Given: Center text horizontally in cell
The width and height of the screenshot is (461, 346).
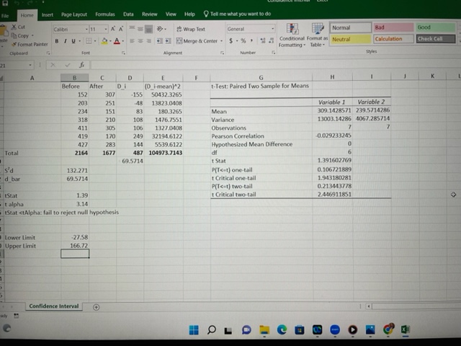Looking at the screenshot, I should [140, 41].
